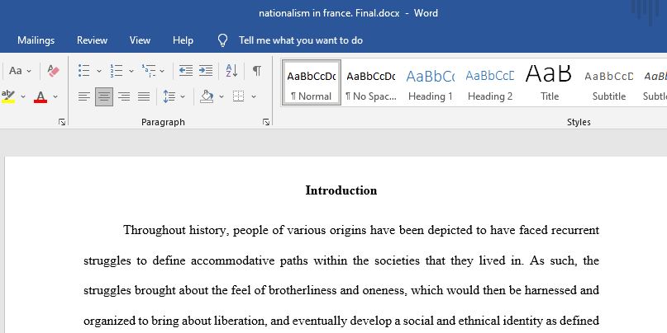This screenshot has height=333, width=667.
Task: Click the word Throughout in document
Action: [x=155, y=230]
